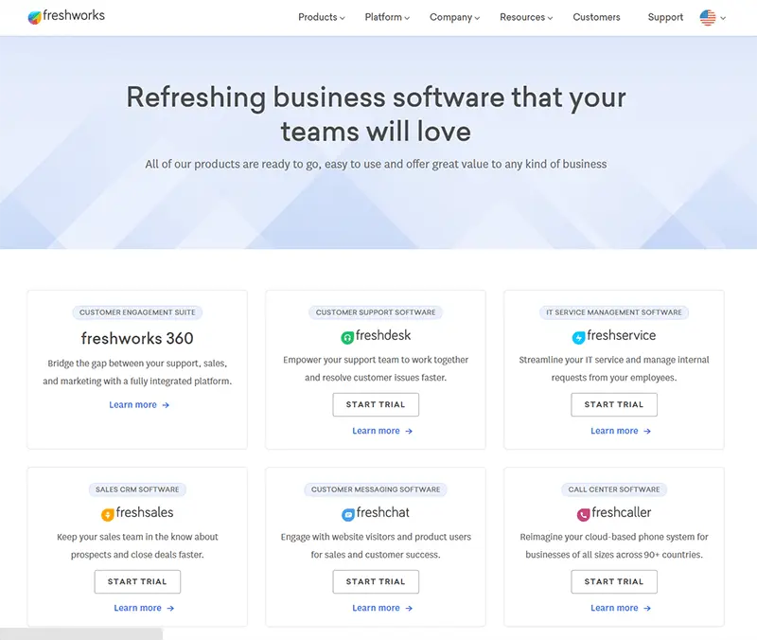Screen dimensions: 757x640
Task: Click the freshdesk product name
Action: click(383, 336)
